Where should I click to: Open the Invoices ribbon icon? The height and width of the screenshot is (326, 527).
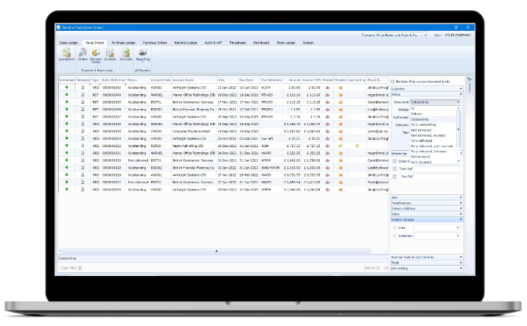click(110, 52)
